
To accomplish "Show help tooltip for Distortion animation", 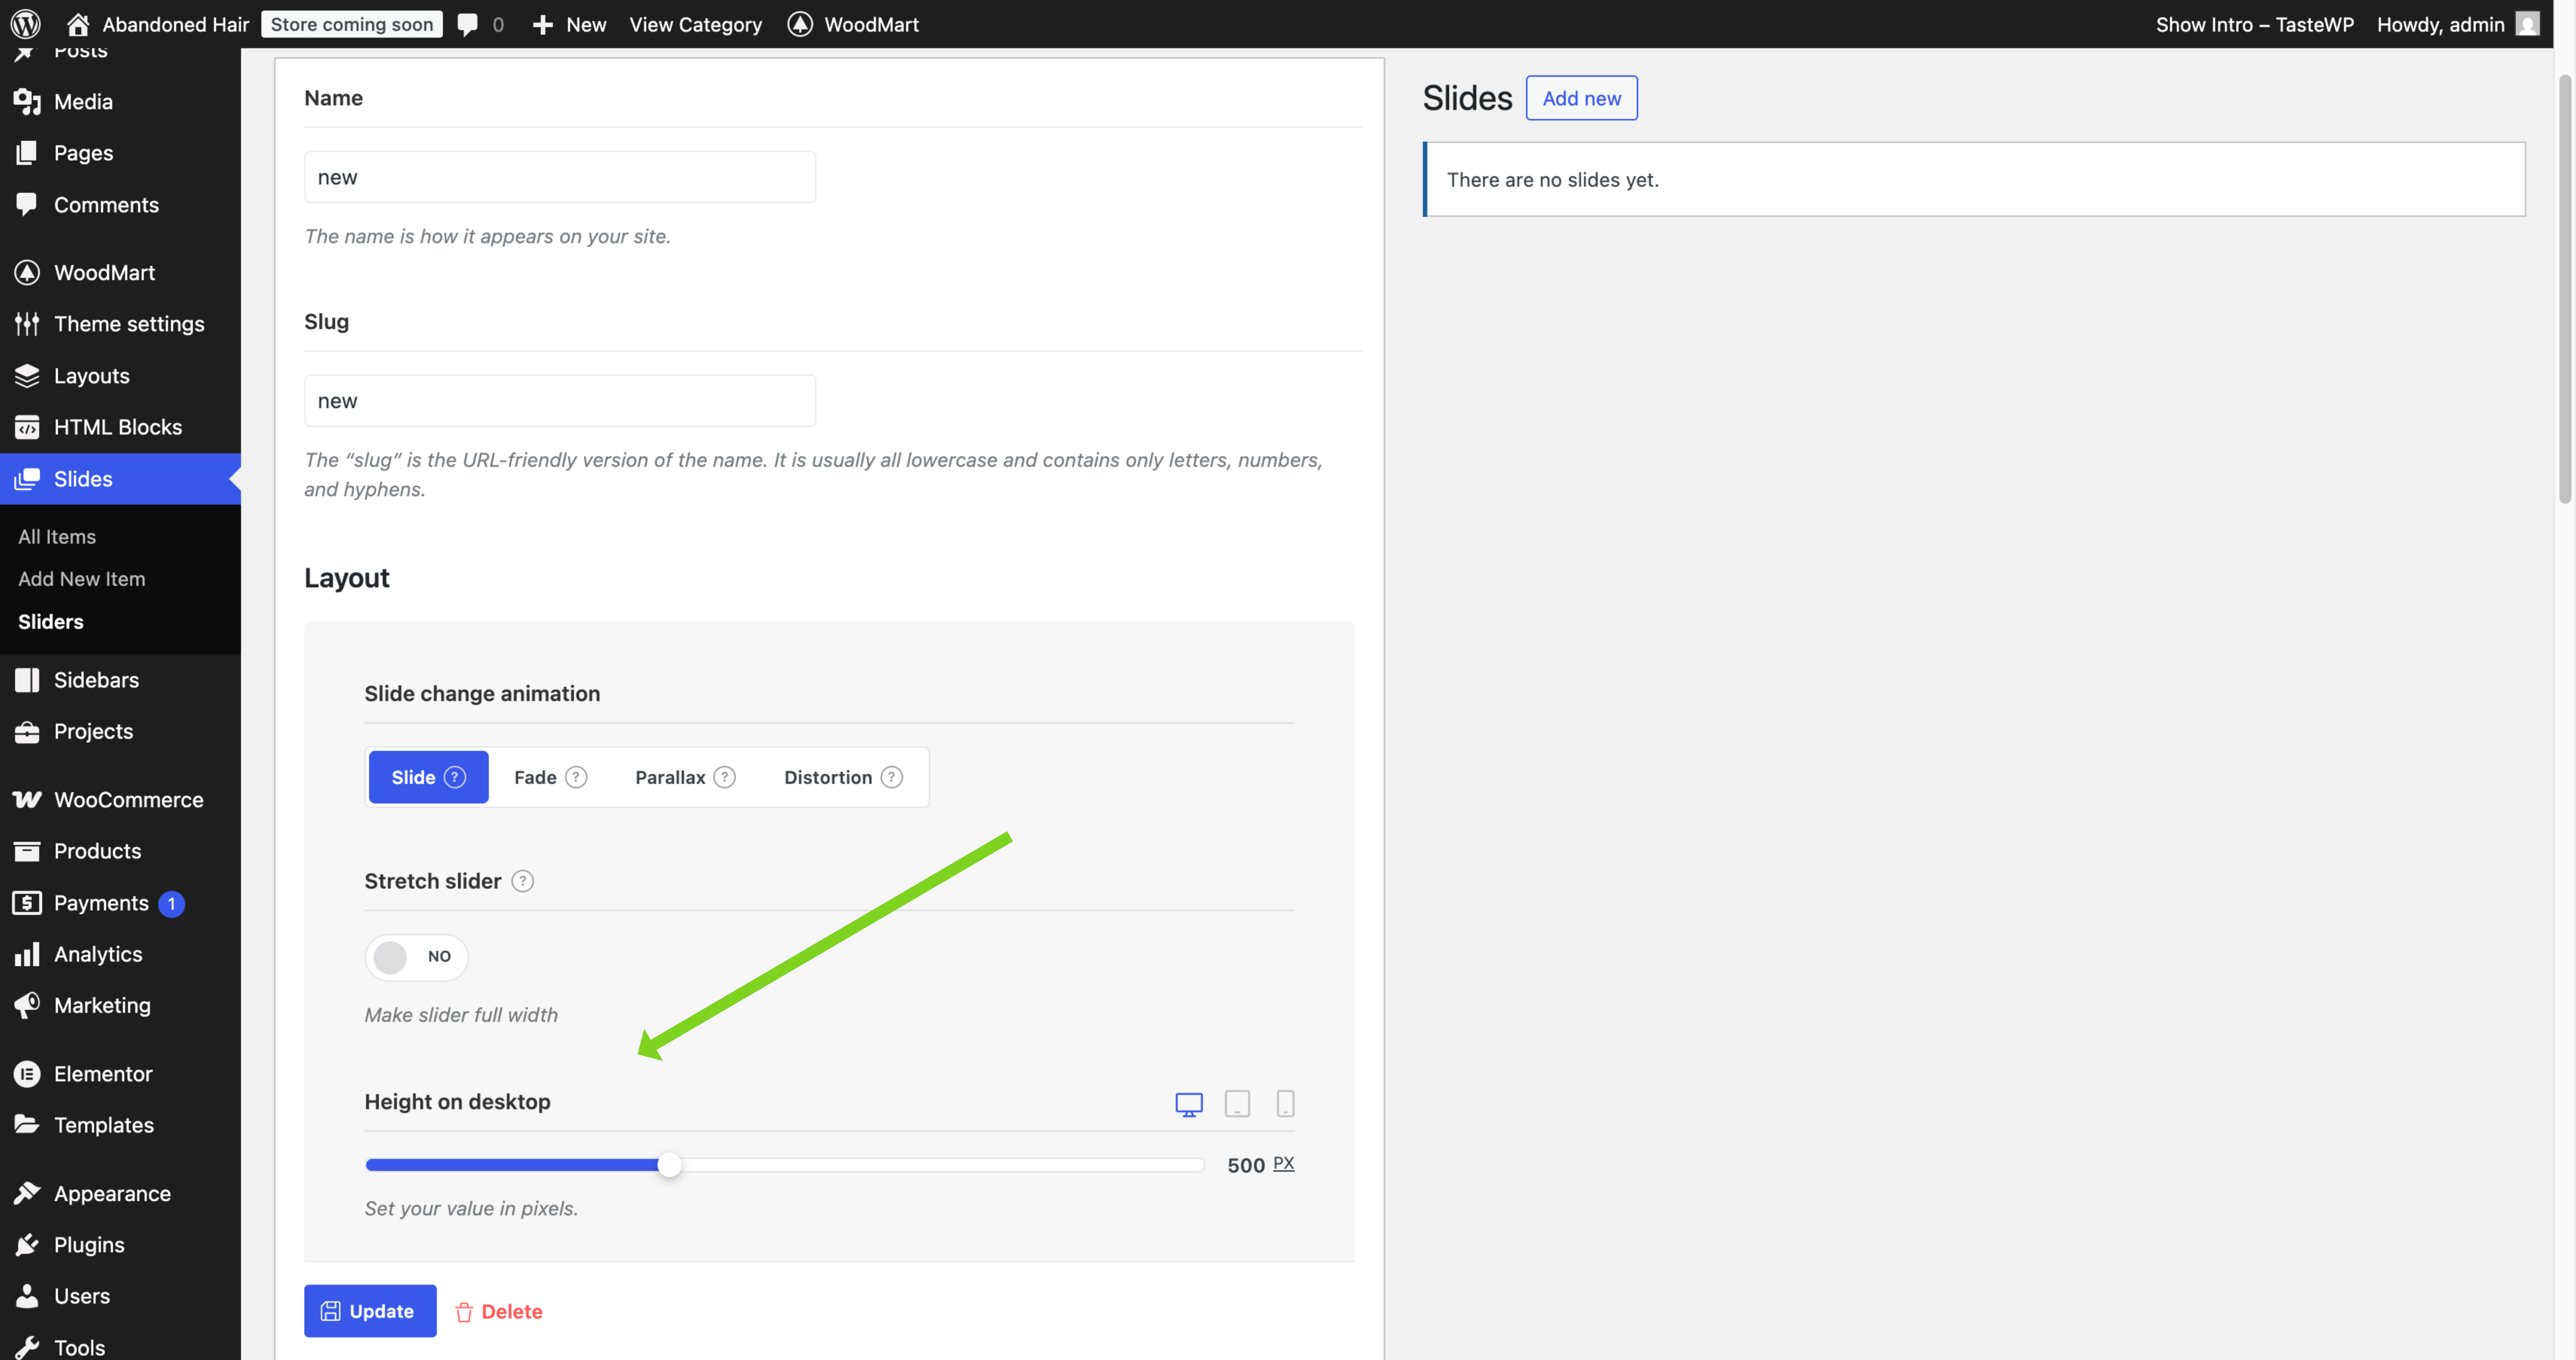I will click(x=892, y=777).
